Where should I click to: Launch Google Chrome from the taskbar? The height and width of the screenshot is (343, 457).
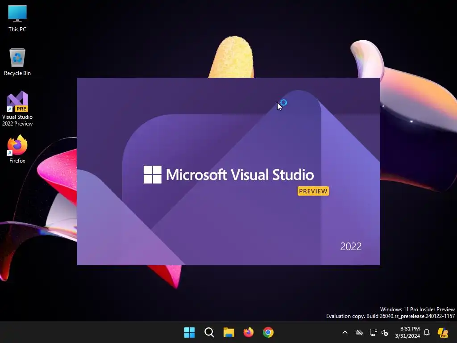point(268,332)
